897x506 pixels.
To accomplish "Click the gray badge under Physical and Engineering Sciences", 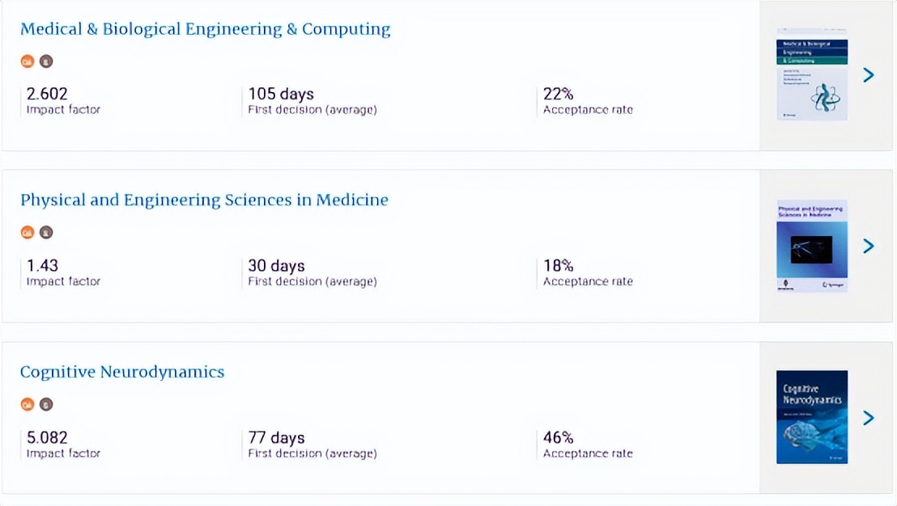I will click(x=46, y=233).
